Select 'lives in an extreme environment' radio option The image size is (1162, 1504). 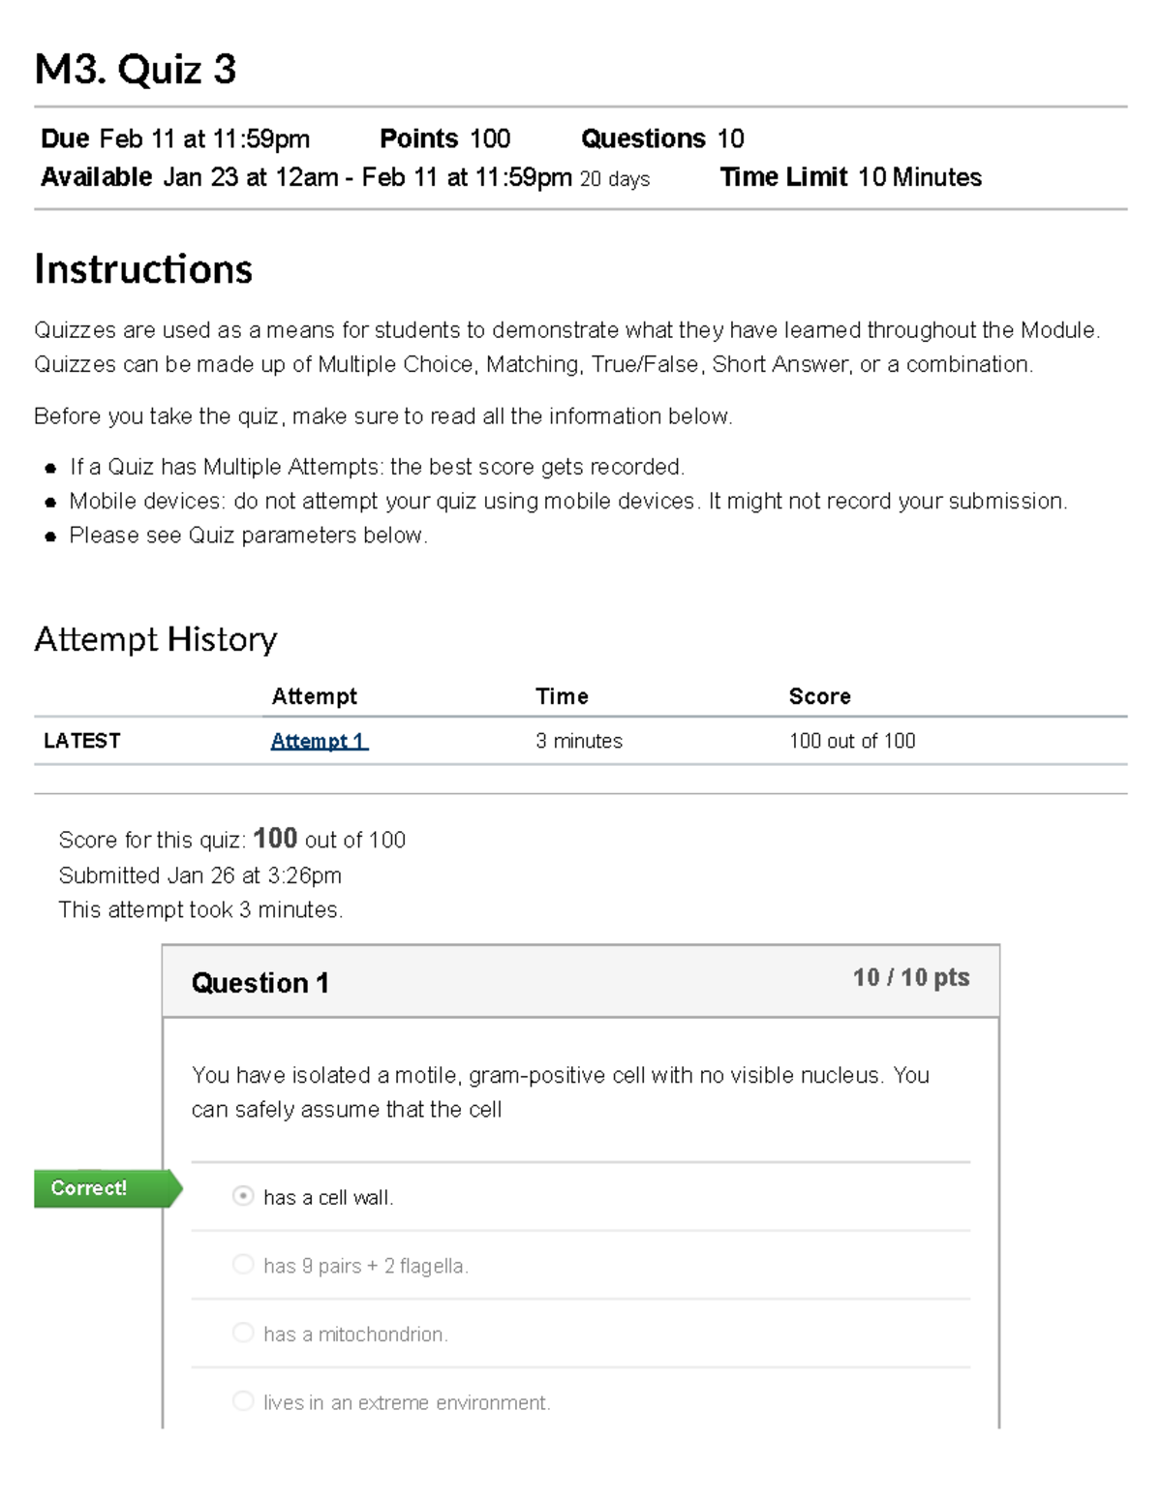point(243,1401)
